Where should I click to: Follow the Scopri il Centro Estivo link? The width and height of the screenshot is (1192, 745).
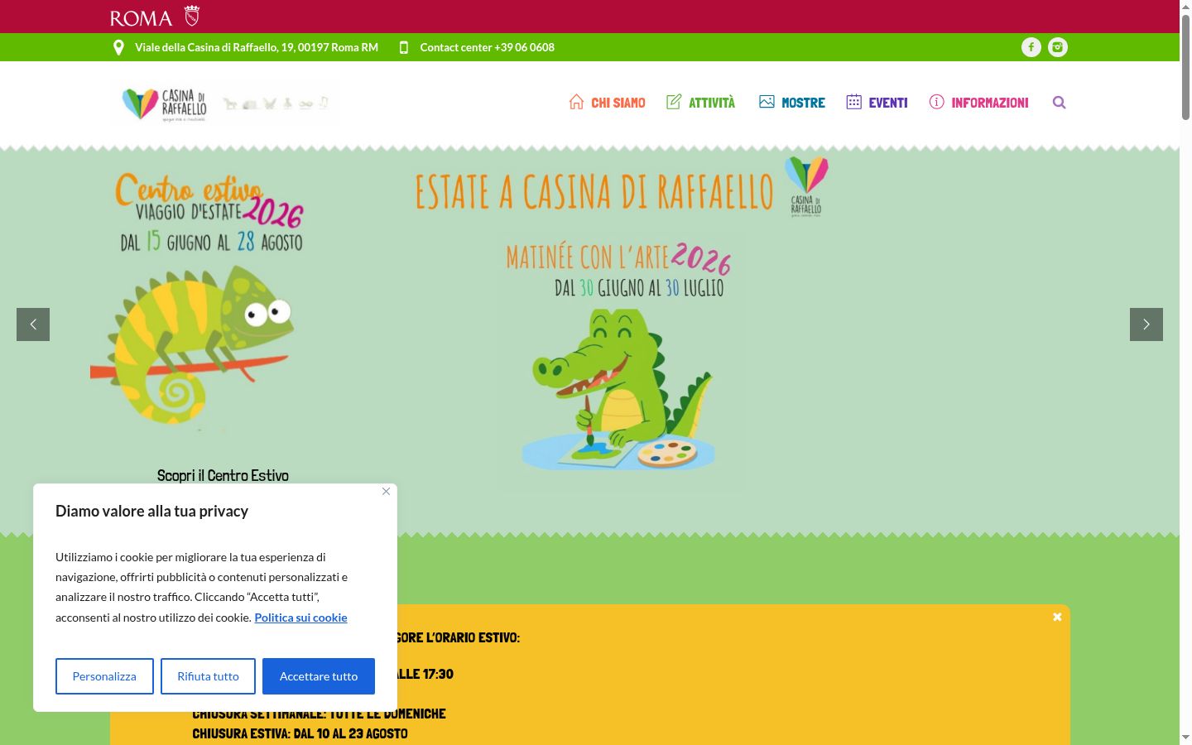pyautogui.click(x=223, y=475)
